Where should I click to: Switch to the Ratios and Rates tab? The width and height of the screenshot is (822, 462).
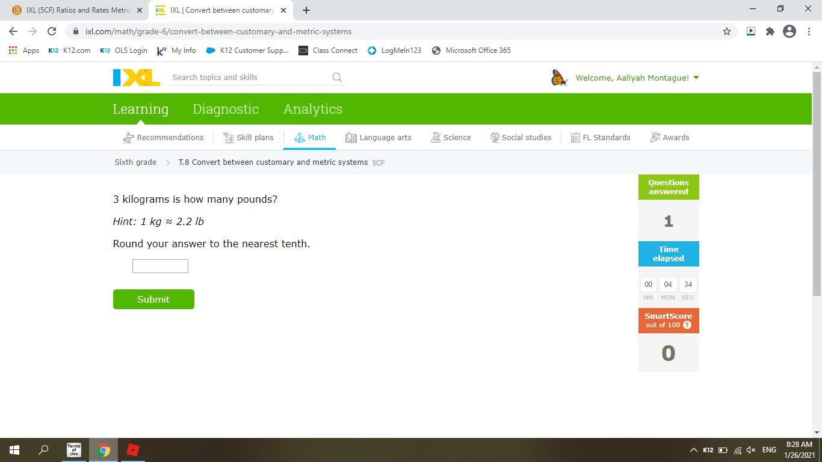point(78,10)
